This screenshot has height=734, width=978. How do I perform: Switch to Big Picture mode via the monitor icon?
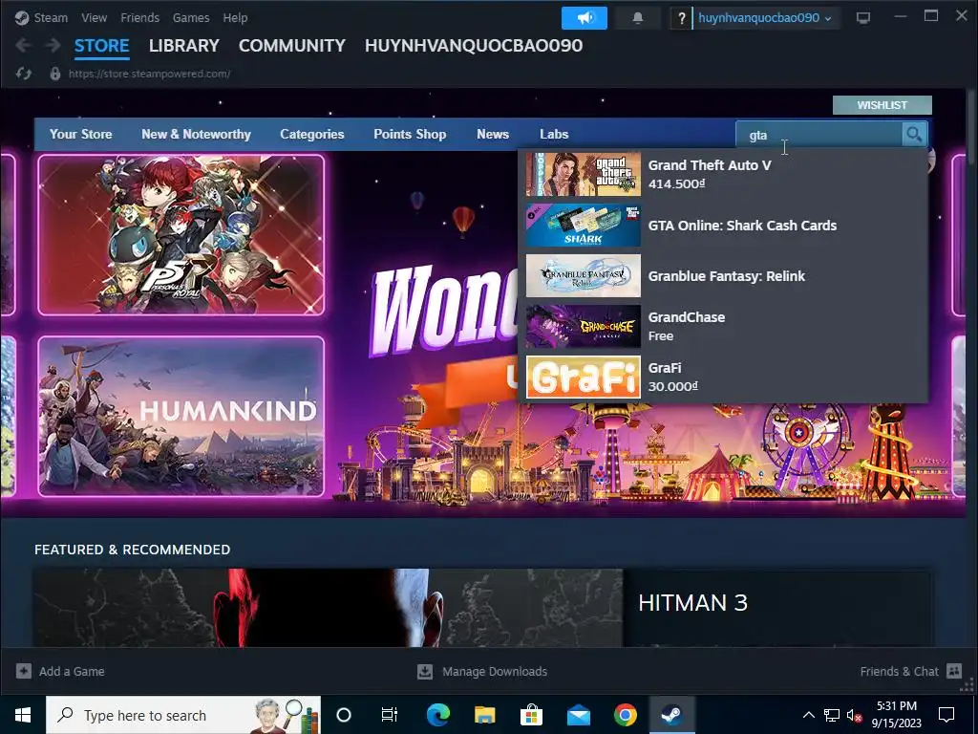[863, 18]
